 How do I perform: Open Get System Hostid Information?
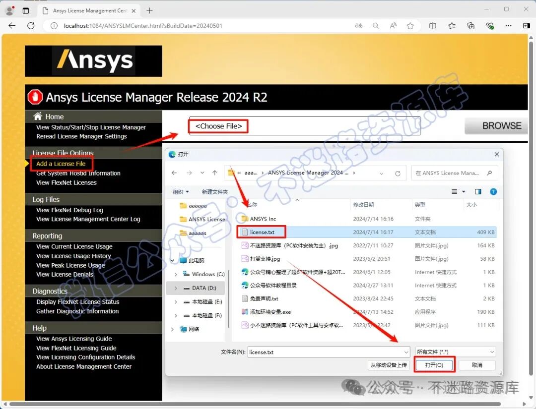[78, 173]
